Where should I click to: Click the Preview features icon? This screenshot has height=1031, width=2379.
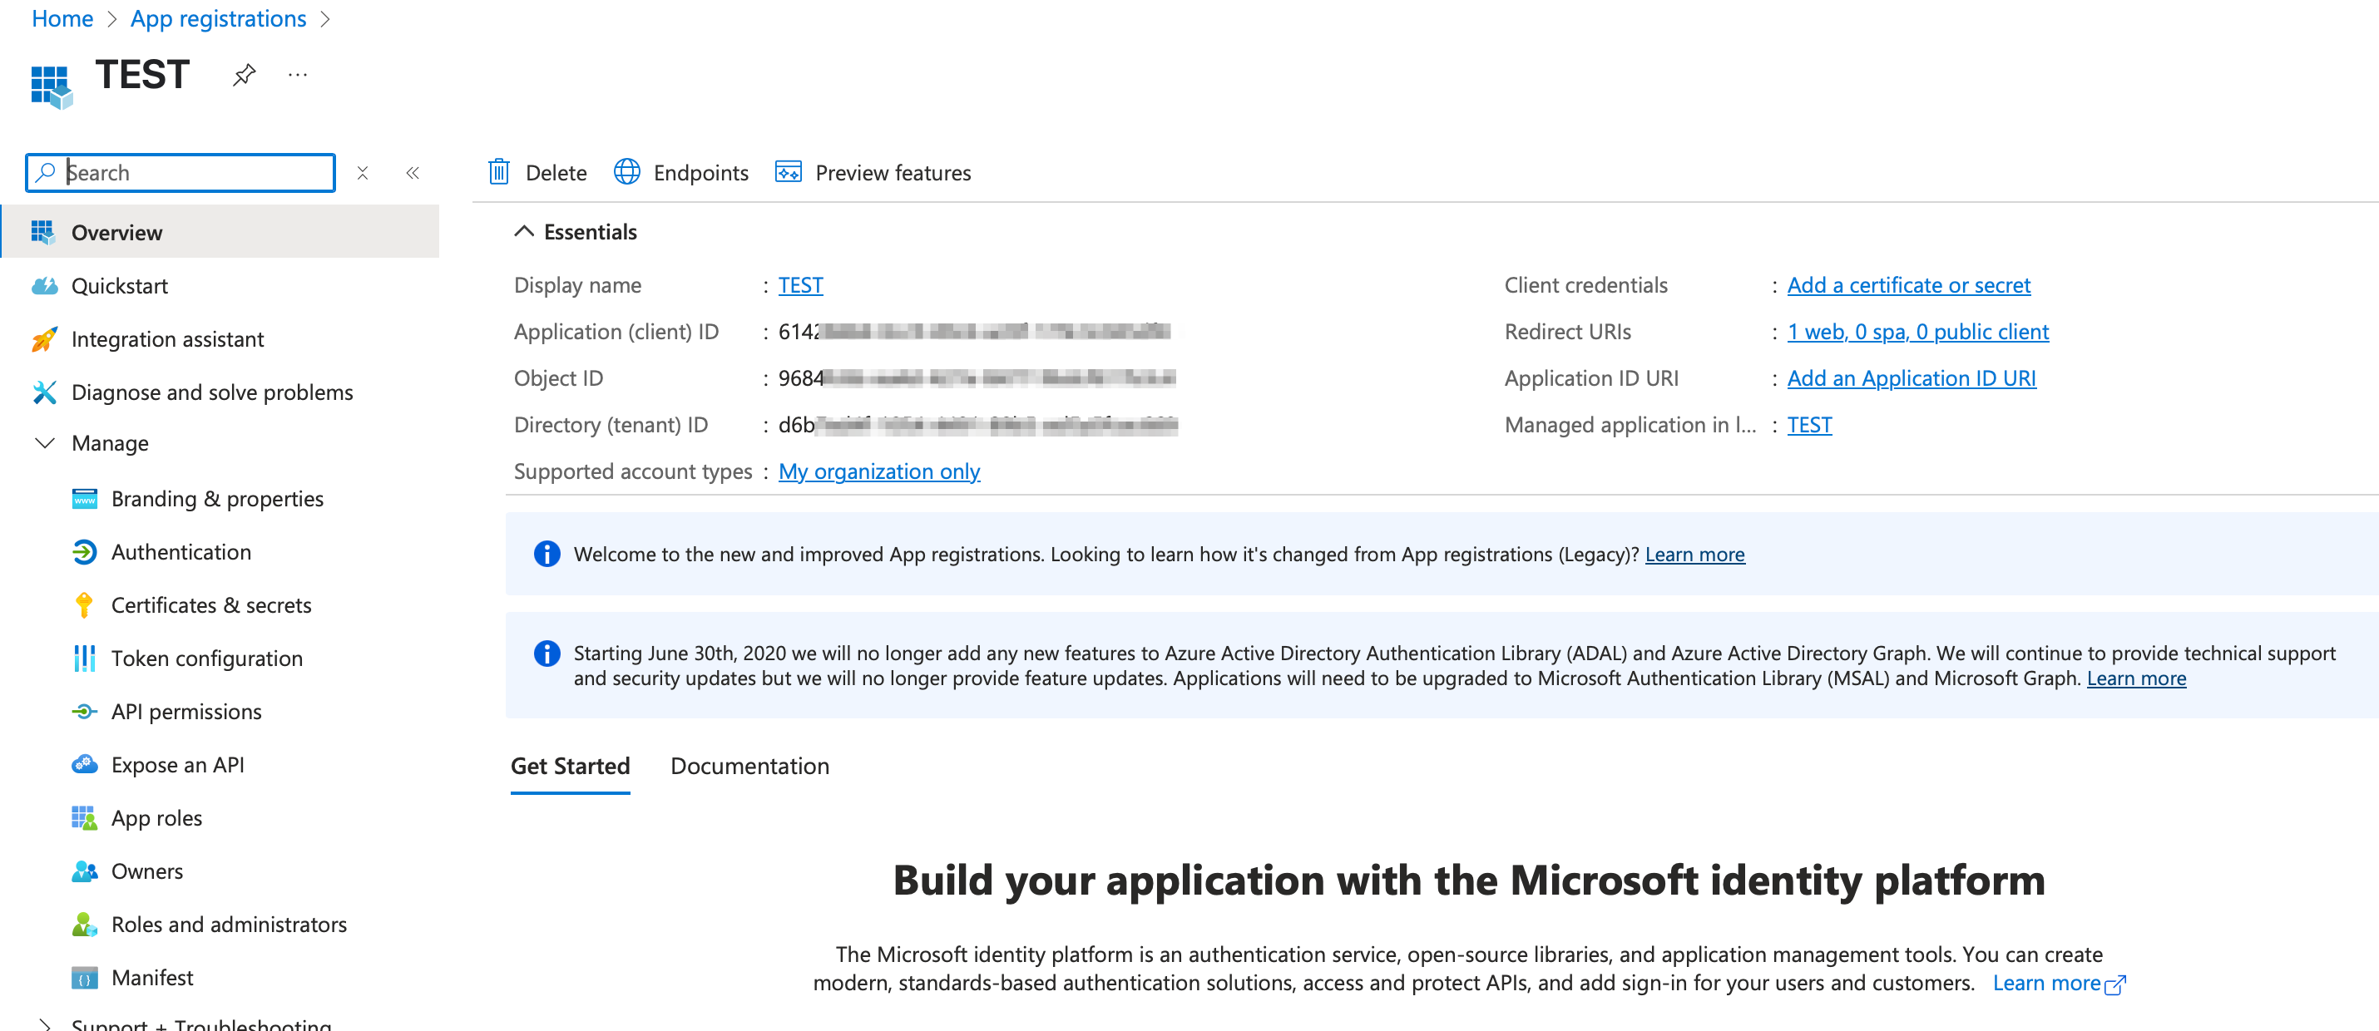click(x=788, y=173)
